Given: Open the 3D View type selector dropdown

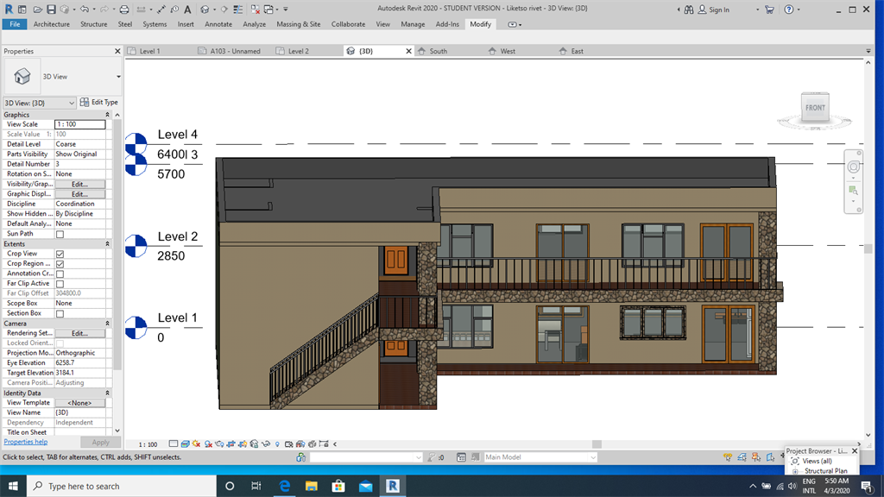Looking at the screenshot, I should click(118, 77).
